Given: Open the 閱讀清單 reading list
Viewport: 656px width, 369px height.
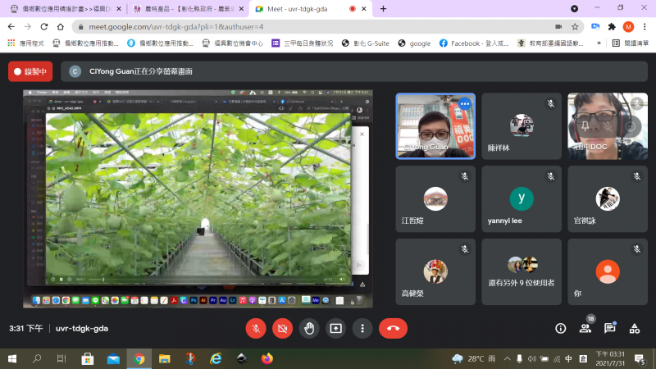Looking at the screenshot, I should (630, 43).
